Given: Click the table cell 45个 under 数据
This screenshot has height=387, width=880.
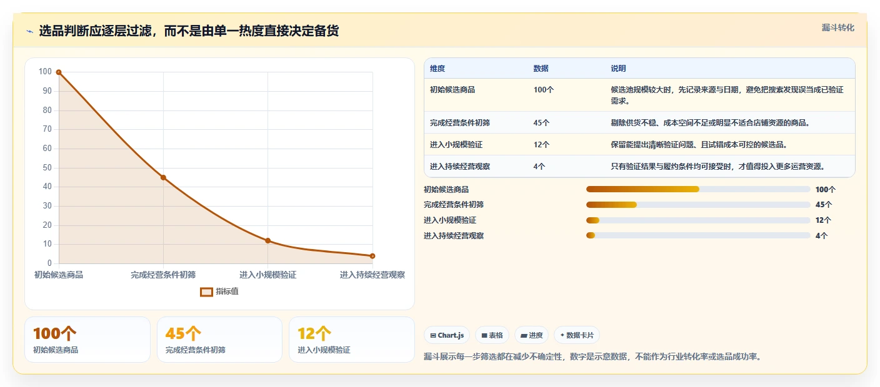Looking at the screenshot, I should click(541, 123).
